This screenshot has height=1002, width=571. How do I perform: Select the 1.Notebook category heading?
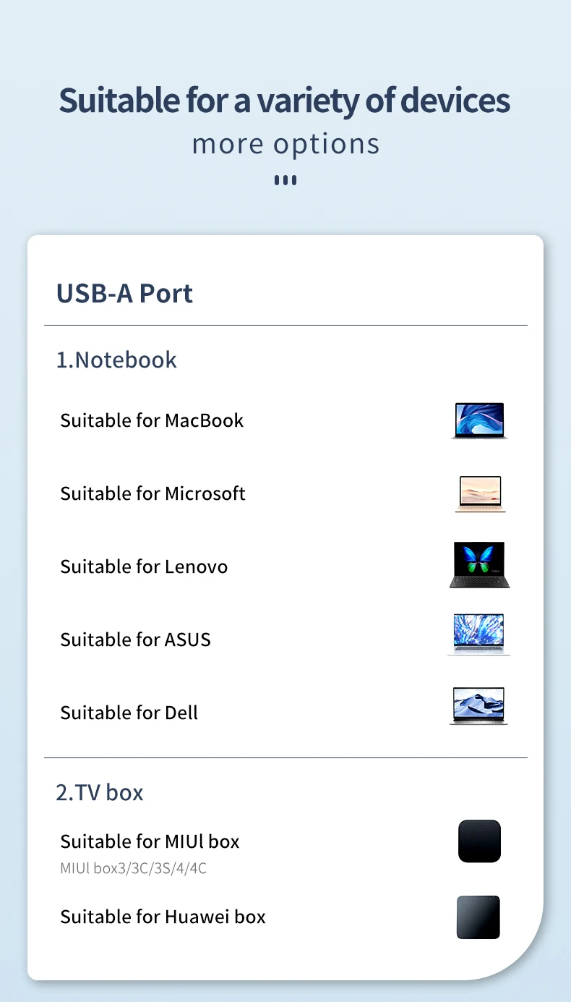click(x=116, y=360)
